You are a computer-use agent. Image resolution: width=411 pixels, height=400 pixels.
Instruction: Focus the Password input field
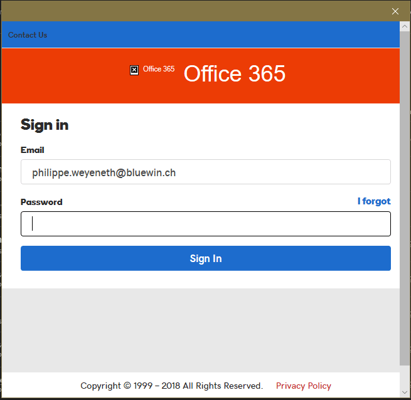coord(205,224)
